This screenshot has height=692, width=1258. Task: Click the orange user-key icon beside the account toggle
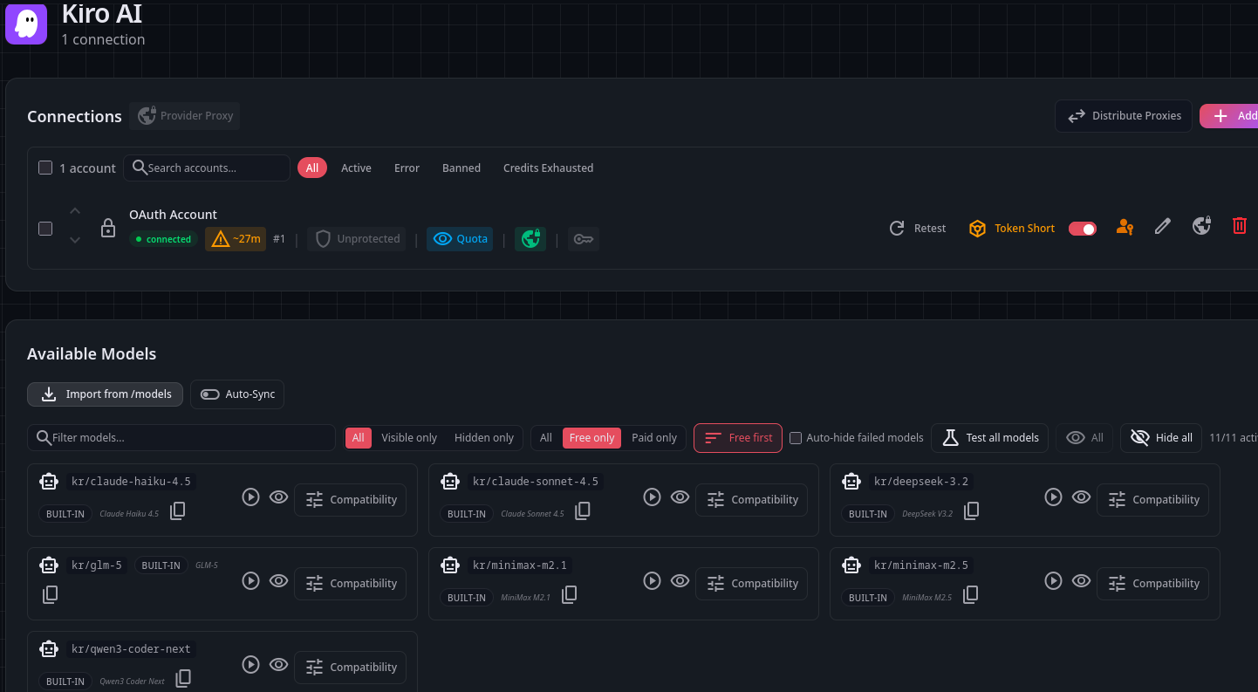pos(1125,228)
